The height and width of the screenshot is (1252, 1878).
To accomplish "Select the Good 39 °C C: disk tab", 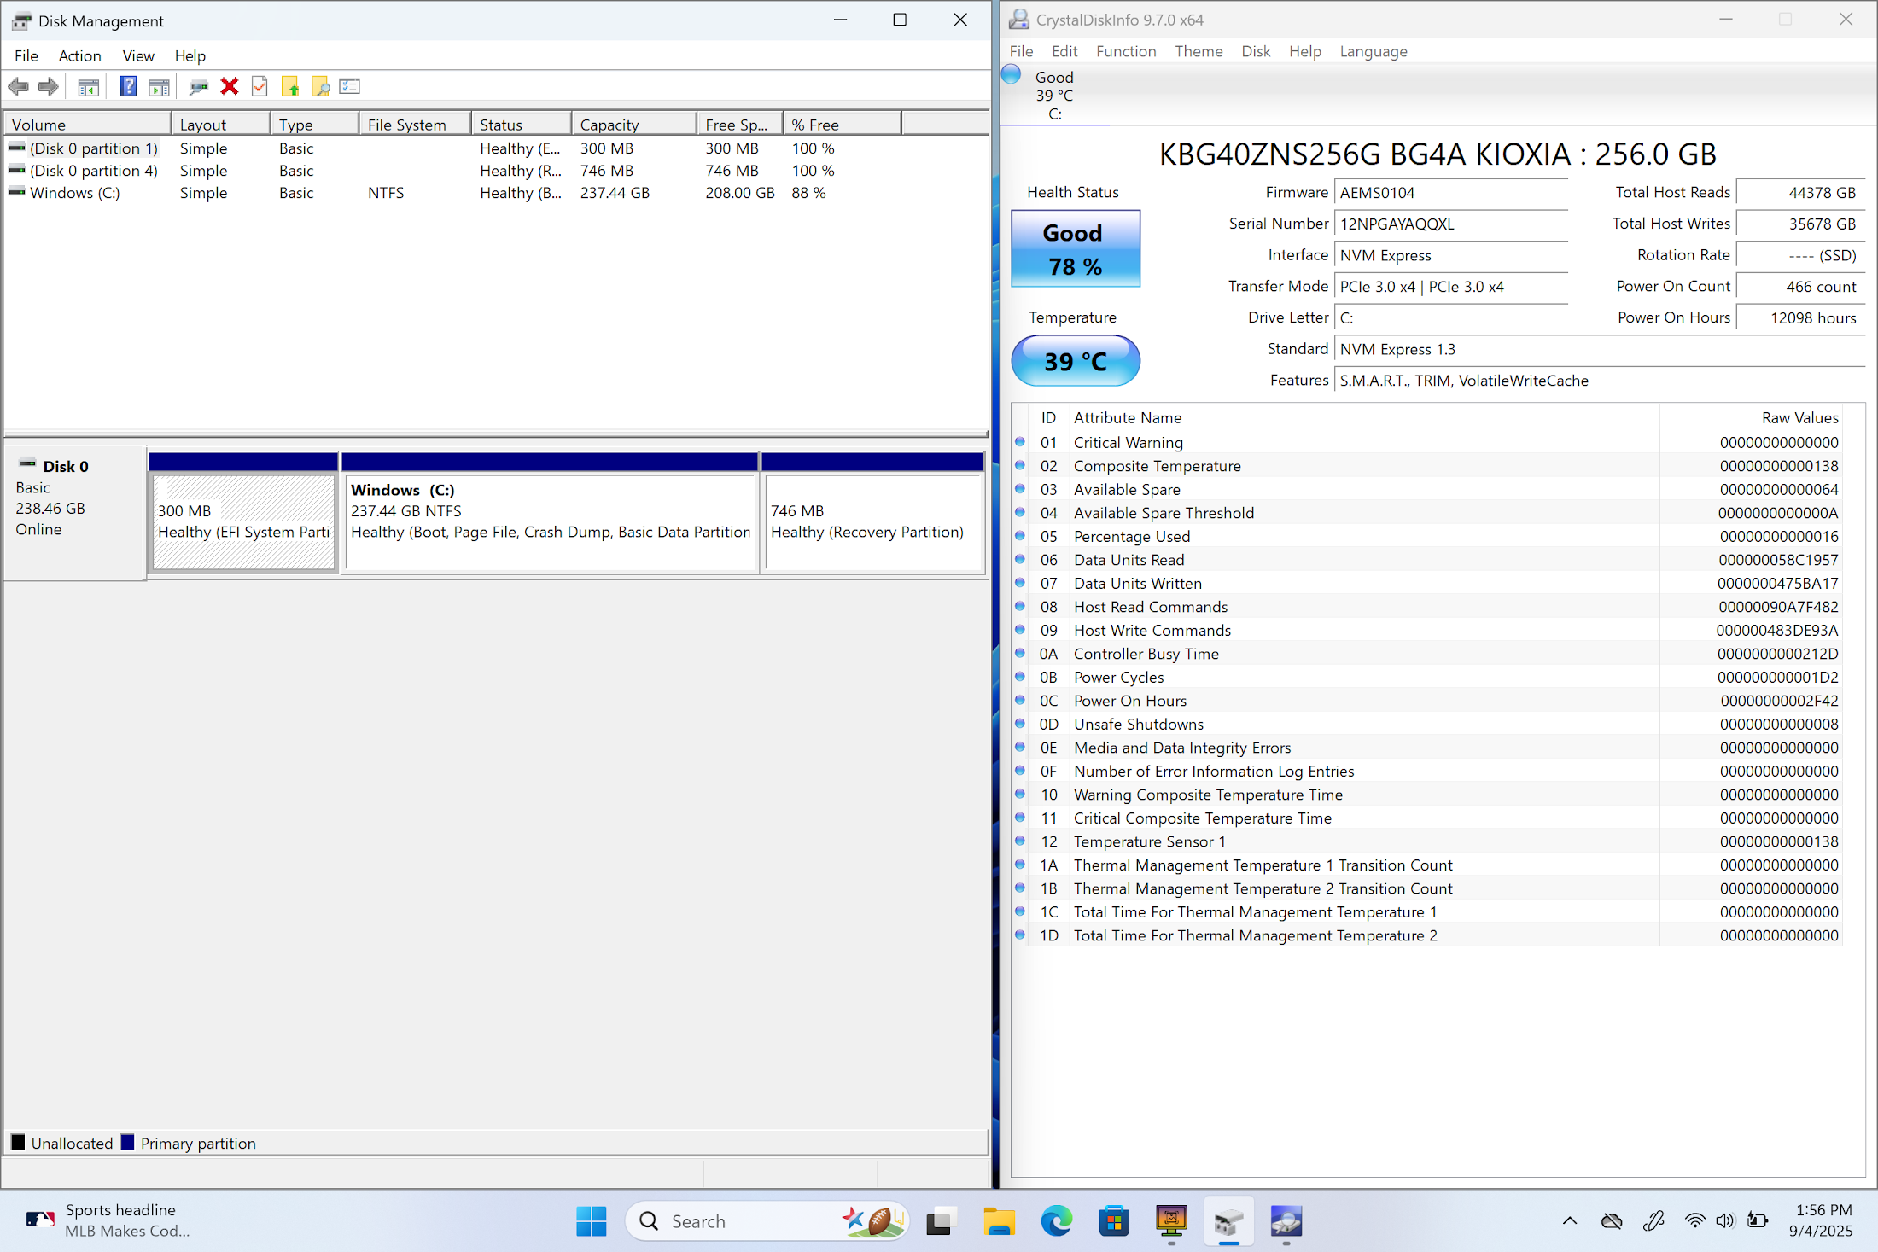I will coord(1054,95).
